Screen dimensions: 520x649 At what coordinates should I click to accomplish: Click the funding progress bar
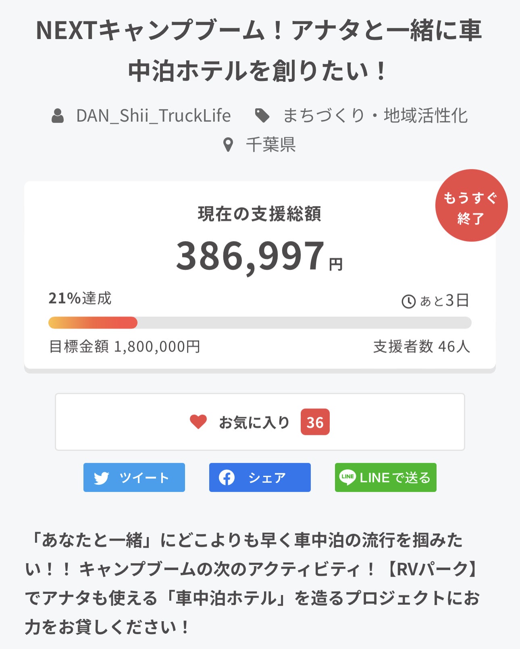click(x=260, y=323)
